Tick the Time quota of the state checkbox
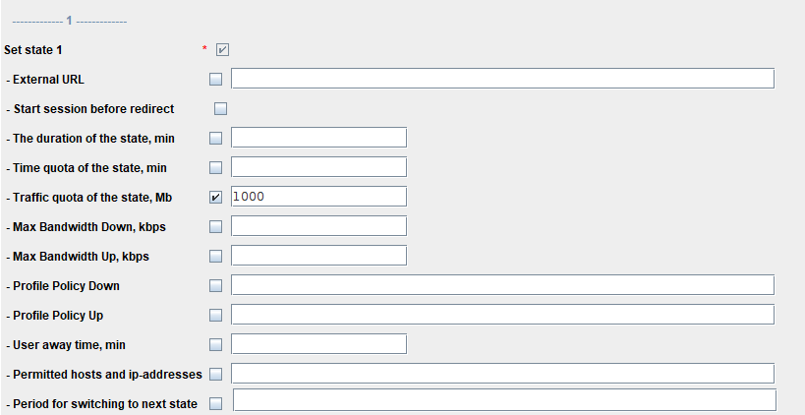805x415 pixels. [x=216, y=168]
